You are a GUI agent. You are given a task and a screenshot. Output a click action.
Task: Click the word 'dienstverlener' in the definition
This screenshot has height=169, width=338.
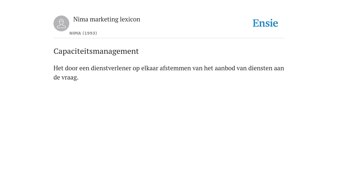[x=111, y=68]
